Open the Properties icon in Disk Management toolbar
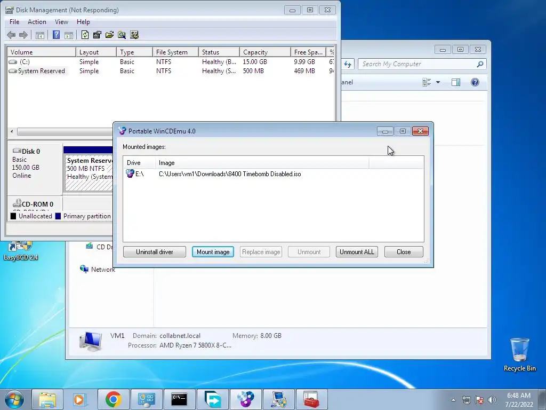The height and width of the screenshot is (410, 546). 97,35
